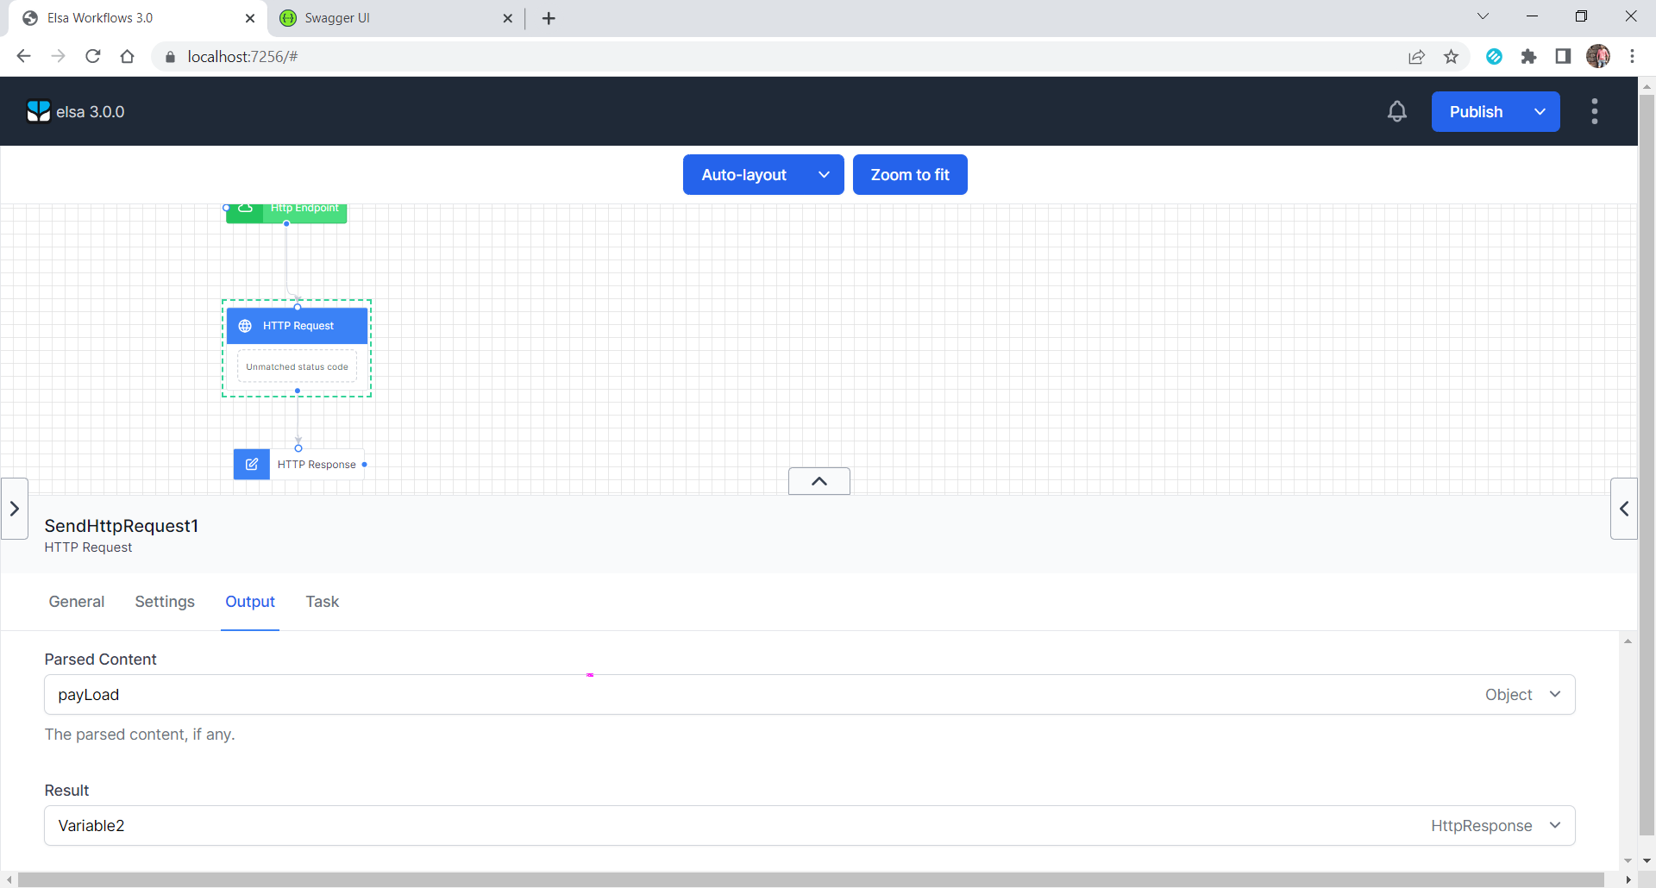Click the Auto-layout button
Screen dimensions: 1656x888
(744, 175)
